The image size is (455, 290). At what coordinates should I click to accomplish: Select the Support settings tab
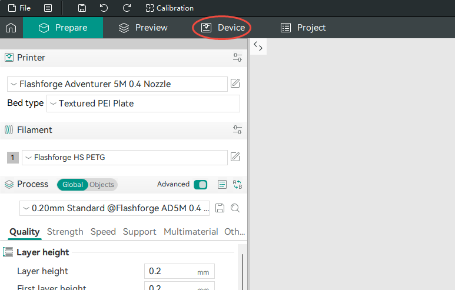(140, 232)
